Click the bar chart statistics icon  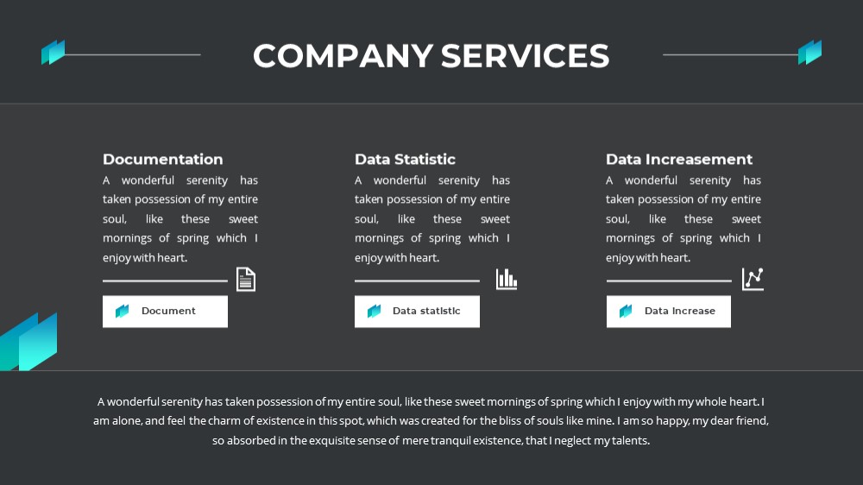point(507,279)
